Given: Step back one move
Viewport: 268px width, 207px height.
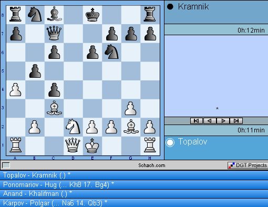Looking at the screenshot, I should [x=210, y=121].
